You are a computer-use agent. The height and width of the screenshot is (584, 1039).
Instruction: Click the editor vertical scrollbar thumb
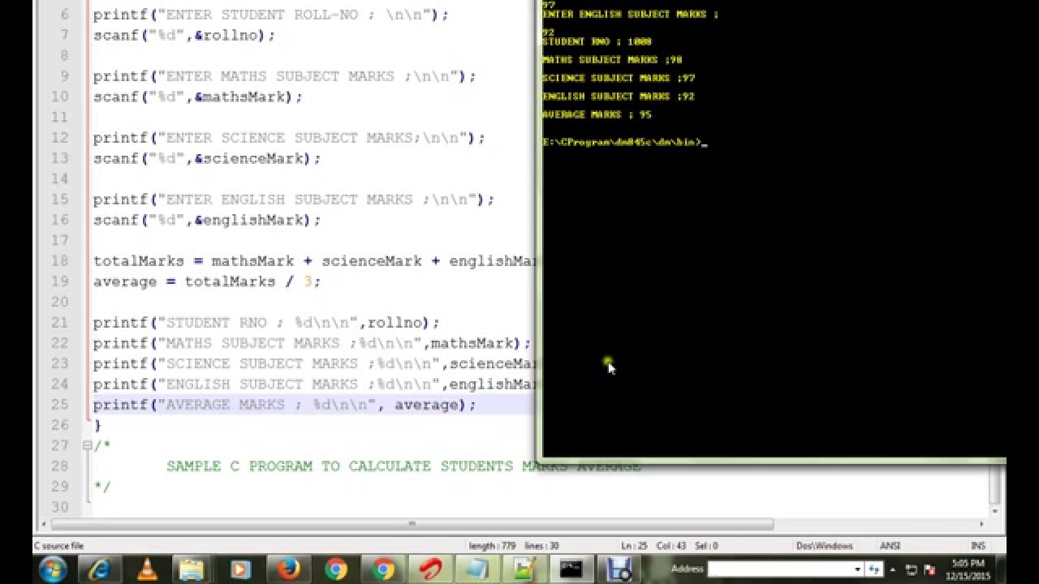pyautogui.click(x=997, y=485)
